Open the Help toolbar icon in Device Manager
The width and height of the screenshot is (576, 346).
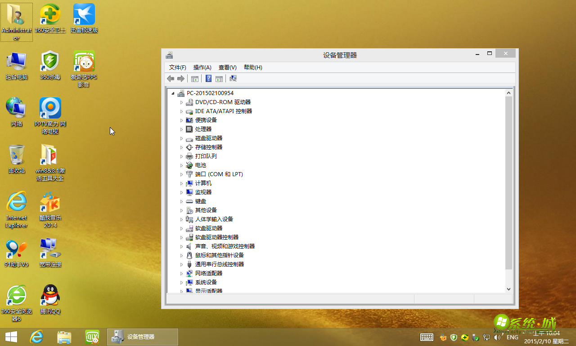pyautogui.click(x=208, y=78)
